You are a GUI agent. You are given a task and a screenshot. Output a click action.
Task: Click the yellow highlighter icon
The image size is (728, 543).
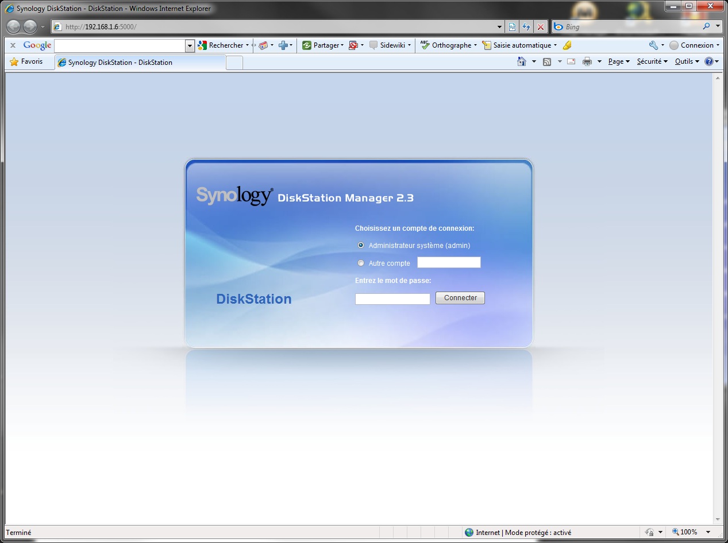pos(567,45)
